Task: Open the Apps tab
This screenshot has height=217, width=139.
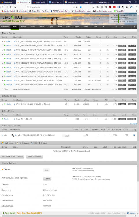Action: (x=77, y=27)
